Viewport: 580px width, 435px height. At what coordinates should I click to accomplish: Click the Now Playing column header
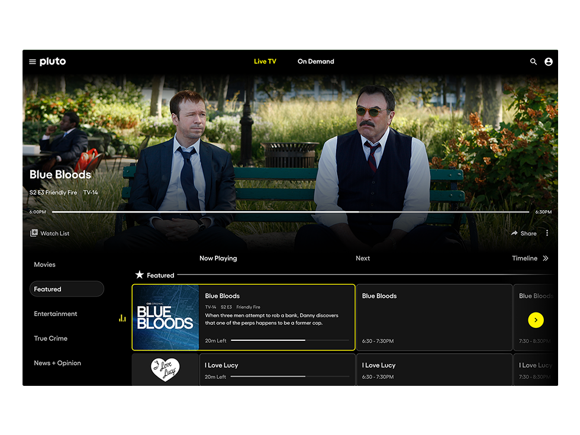coord(218,258)
